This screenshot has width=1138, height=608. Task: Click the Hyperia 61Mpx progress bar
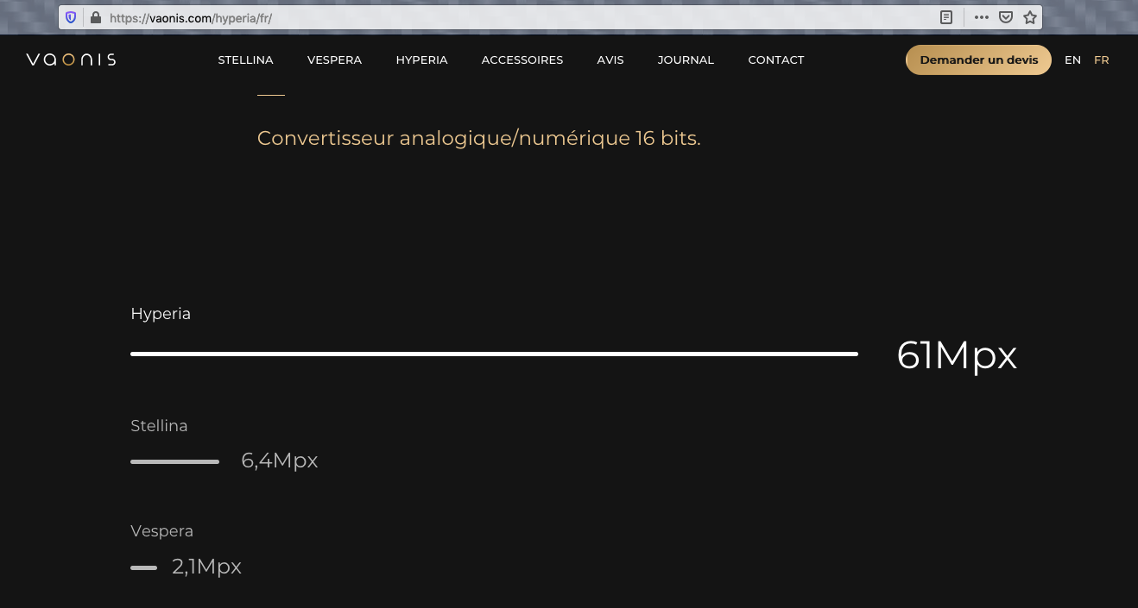coord(494,354)
